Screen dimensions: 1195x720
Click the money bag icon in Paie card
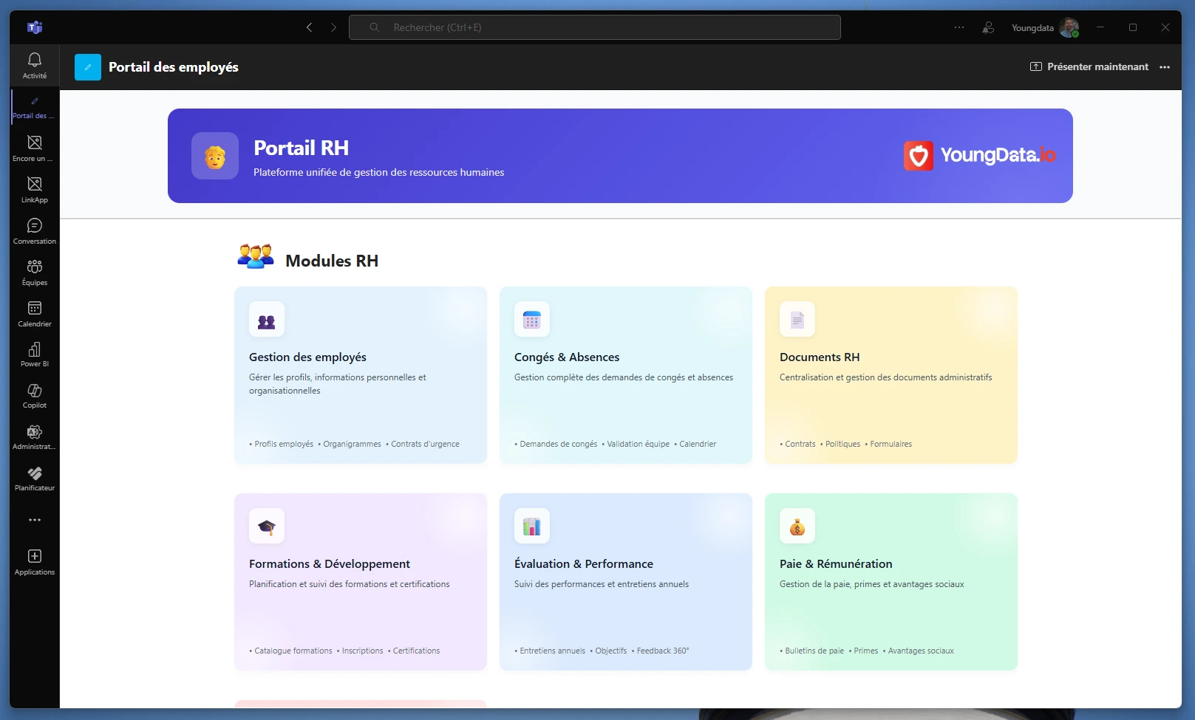[x=797, y=526]
